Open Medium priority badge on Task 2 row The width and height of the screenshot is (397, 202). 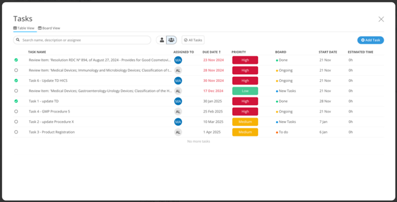point(245,122)
